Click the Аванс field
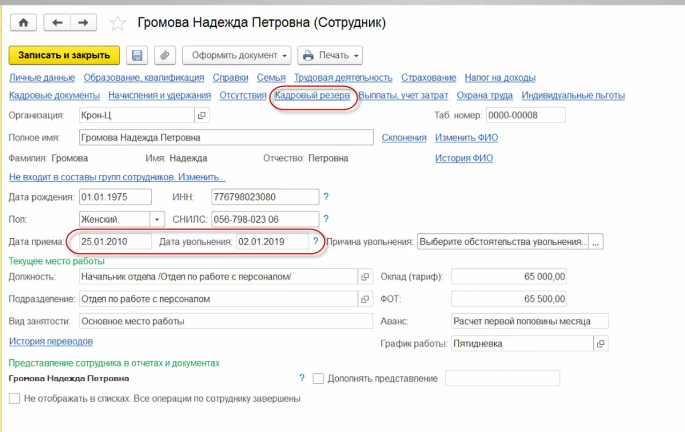The width and height of the screenshot is (685, 432). point(530,321)
